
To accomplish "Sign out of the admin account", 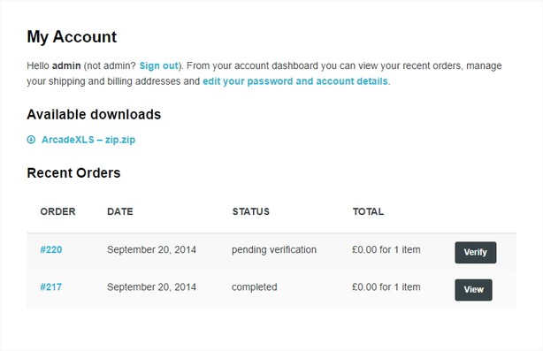I will click(x=158, y=65).
